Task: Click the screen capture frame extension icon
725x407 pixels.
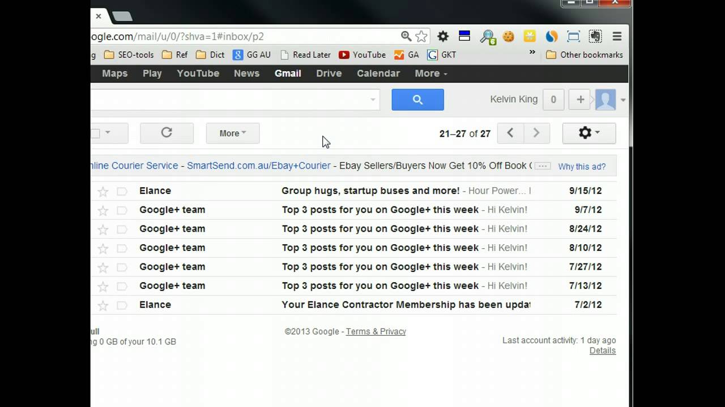Action: [573, 36]
